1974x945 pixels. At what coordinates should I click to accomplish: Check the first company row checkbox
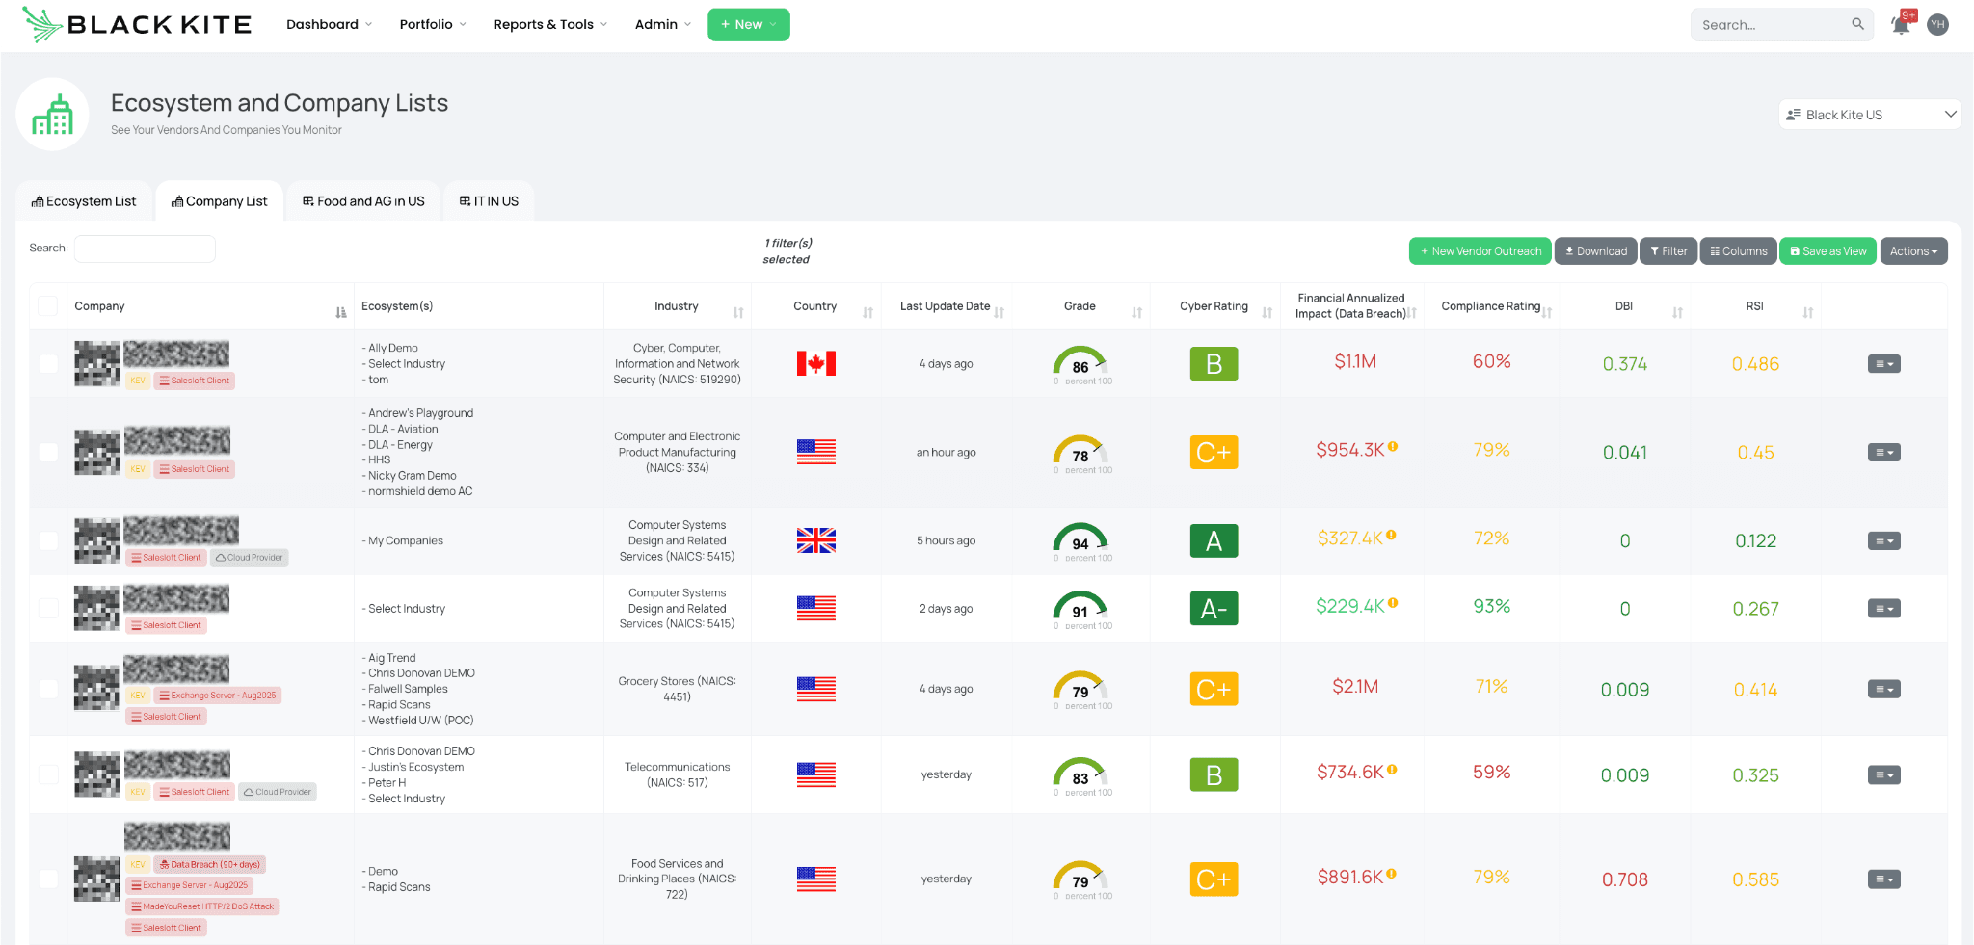48,363
